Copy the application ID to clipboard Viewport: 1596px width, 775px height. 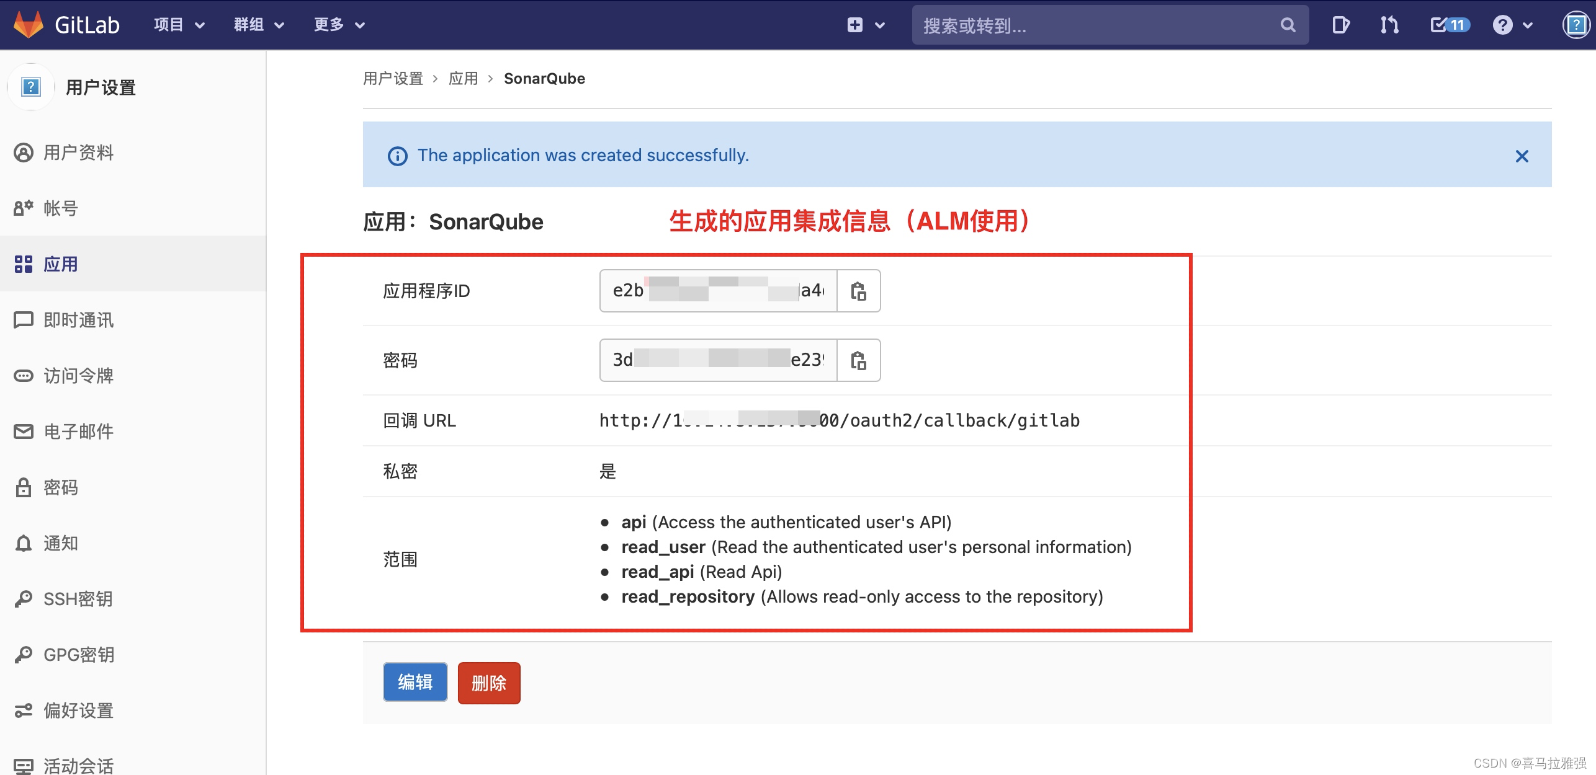[858, 291]
